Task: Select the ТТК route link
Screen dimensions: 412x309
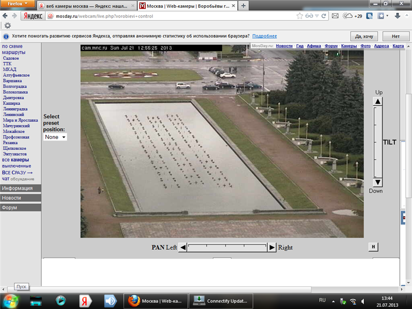Action: [x=7, y=63]
